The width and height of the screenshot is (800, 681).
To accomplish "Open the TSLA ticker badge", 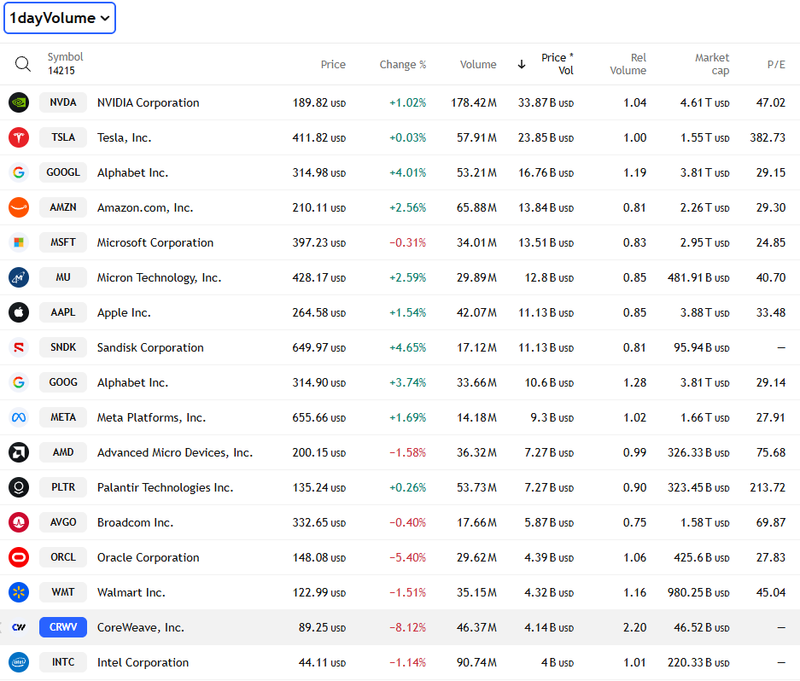I will (x=63, y=137).
